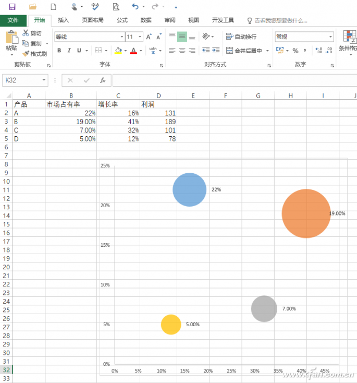Switch to 页面布局 Page Layout tab
357x383 pixels.
tap(93, 20)
